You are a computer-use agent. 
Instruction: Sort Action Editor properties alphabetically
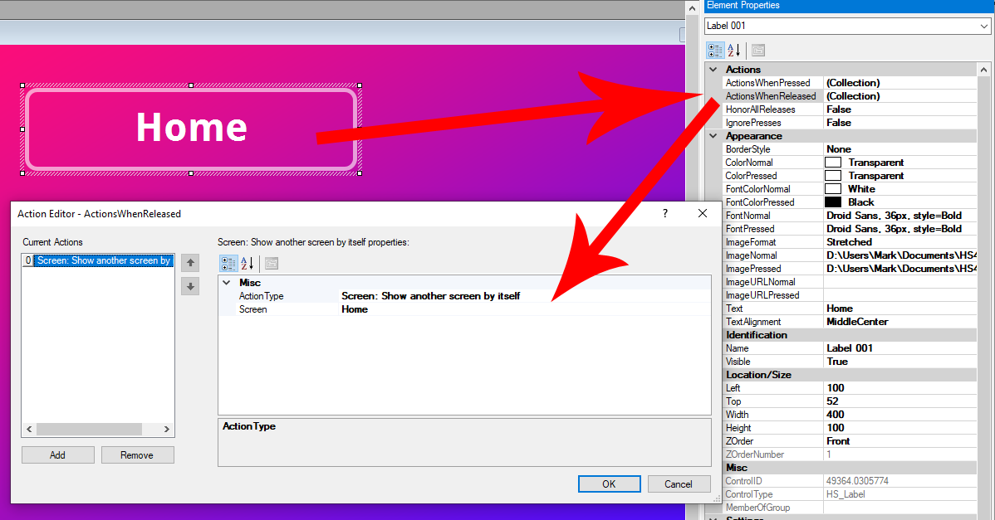point(247,264)
